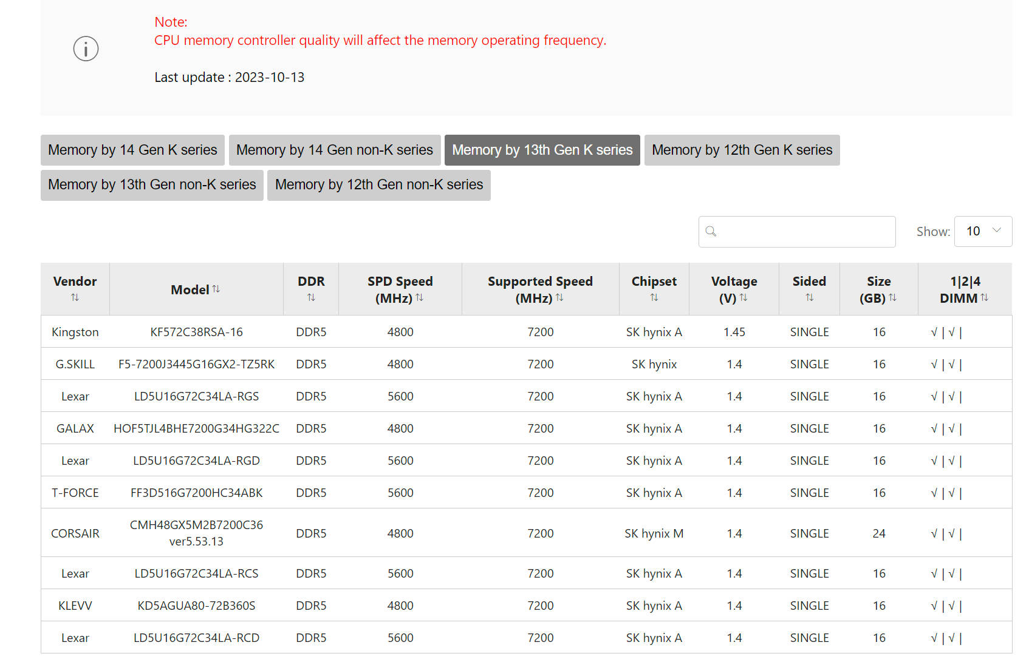Viewport: 1029px width, 665px height.
Task: Click the T-FORCE vendor cell
Action: tap(75, 493)
